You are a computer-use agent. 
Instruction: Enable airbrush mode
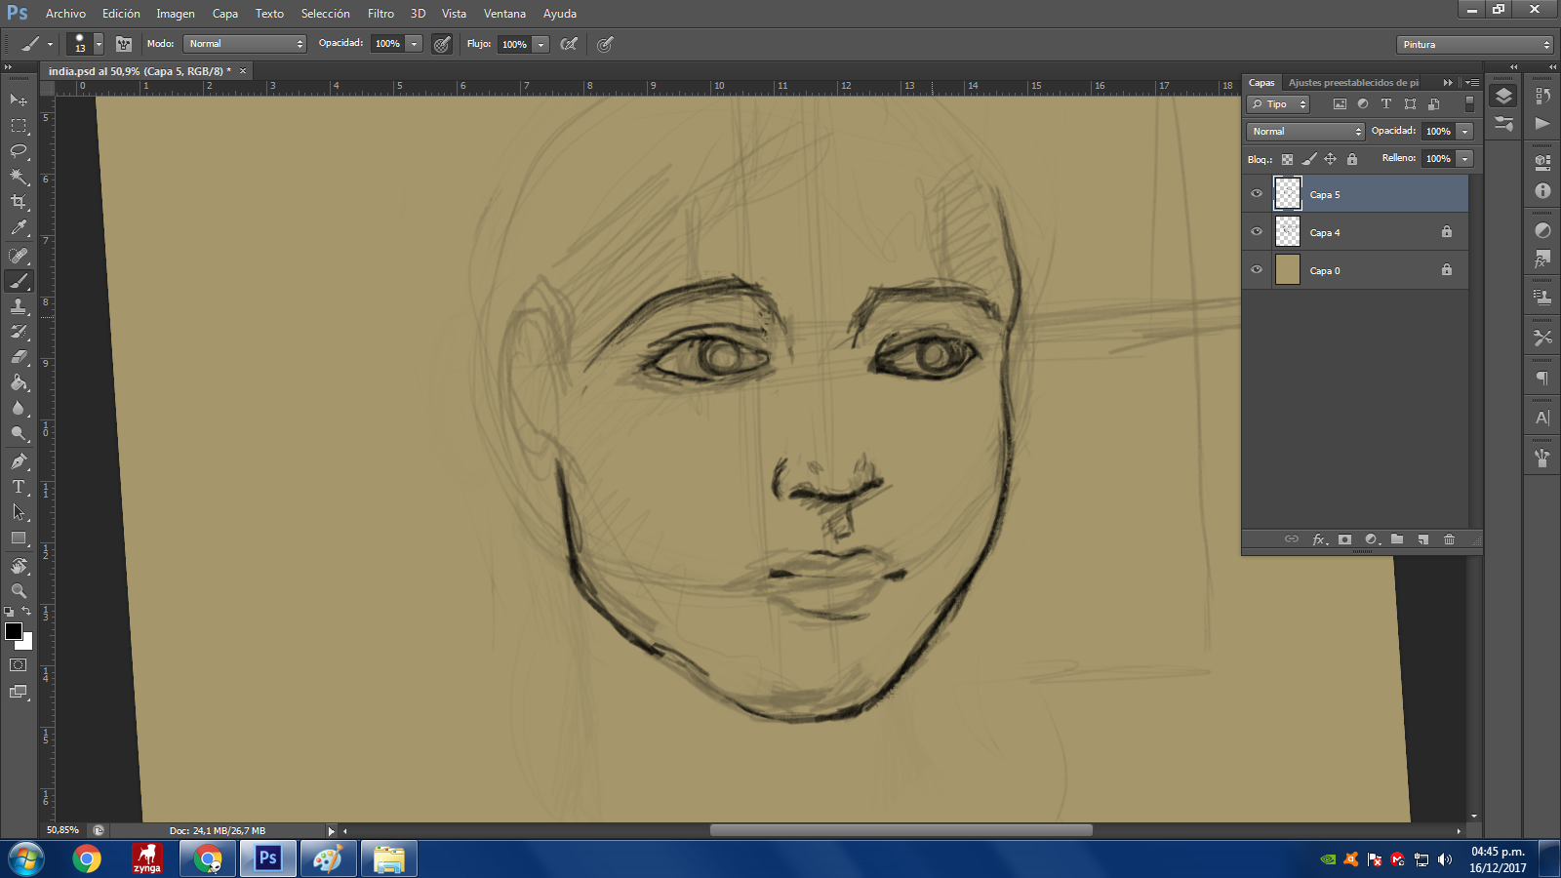click(569, 44)
